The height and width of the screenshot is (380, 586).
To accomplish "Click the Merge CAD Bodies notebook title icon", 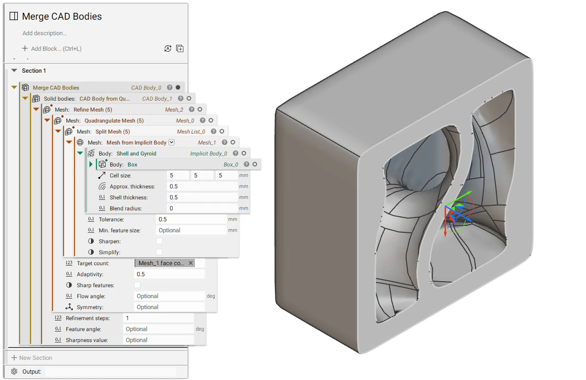I will pyautogui.click(x=13, y=16).
